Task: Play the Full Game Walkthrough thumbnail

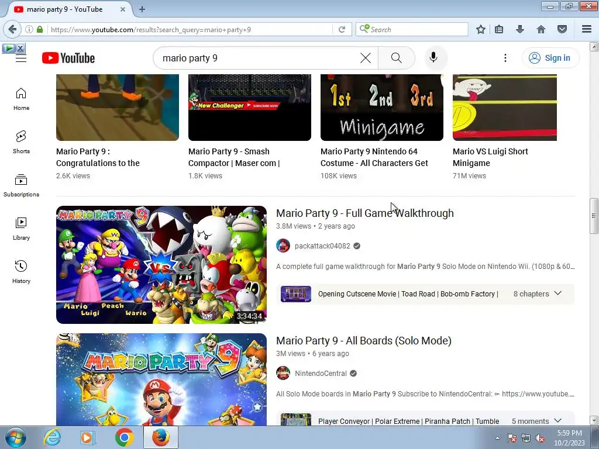Action: coord(161,265)
